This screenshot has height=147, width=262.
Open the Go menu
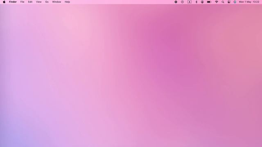pyautogui.click(x=47, y=2)
